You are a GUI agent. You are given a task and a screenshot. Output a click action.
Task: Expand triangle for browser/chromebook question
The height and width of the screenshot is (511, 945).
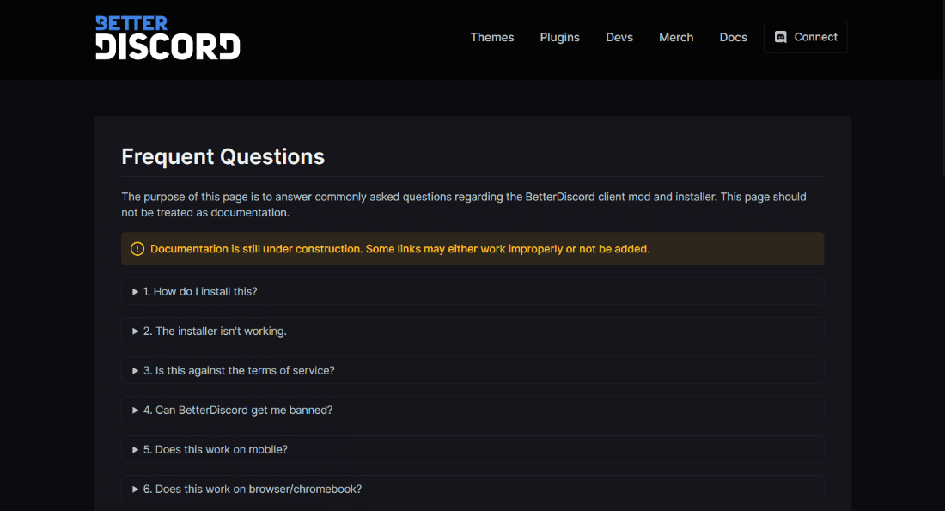[135, 490]
